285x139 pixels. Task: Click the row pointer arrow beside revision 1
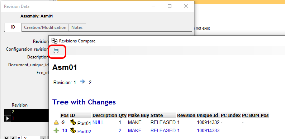pyautogui.click(x=8, y=118)
